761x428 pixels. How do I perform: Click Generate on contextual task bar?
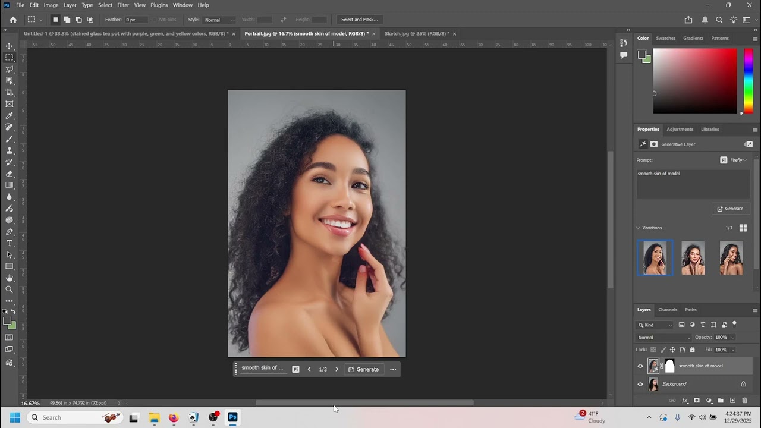click(363, 369)
